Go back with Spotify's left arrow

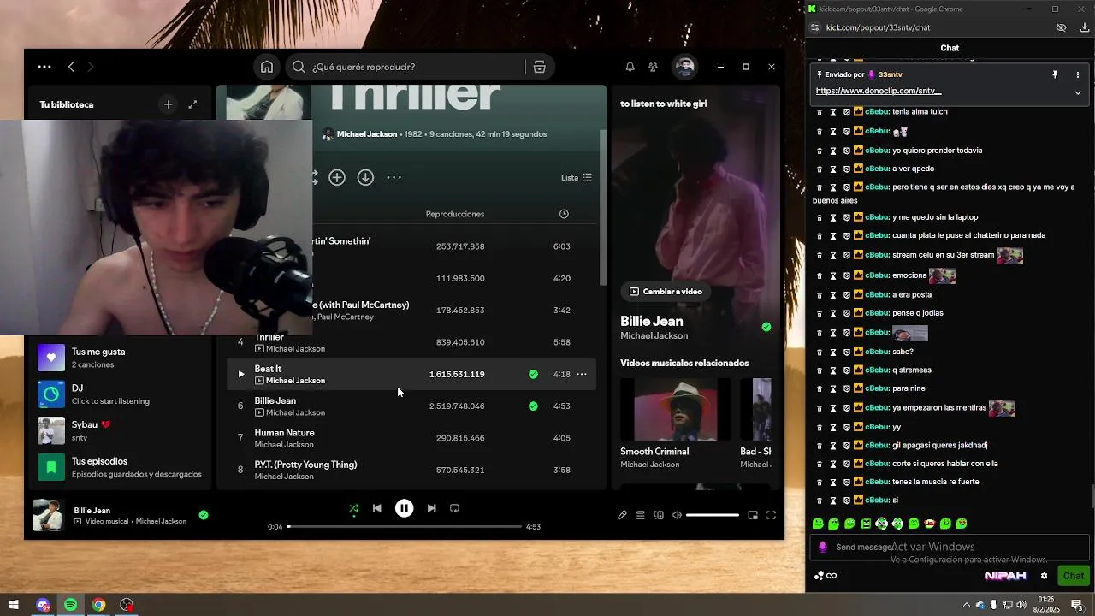click(x=71, y=67)
